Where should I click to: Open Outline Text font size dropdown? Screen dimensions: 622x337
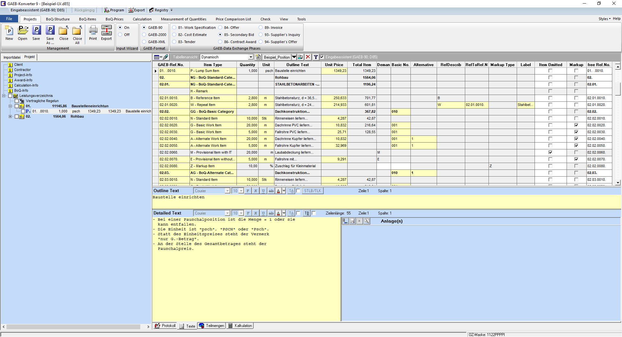click(241, 191)
